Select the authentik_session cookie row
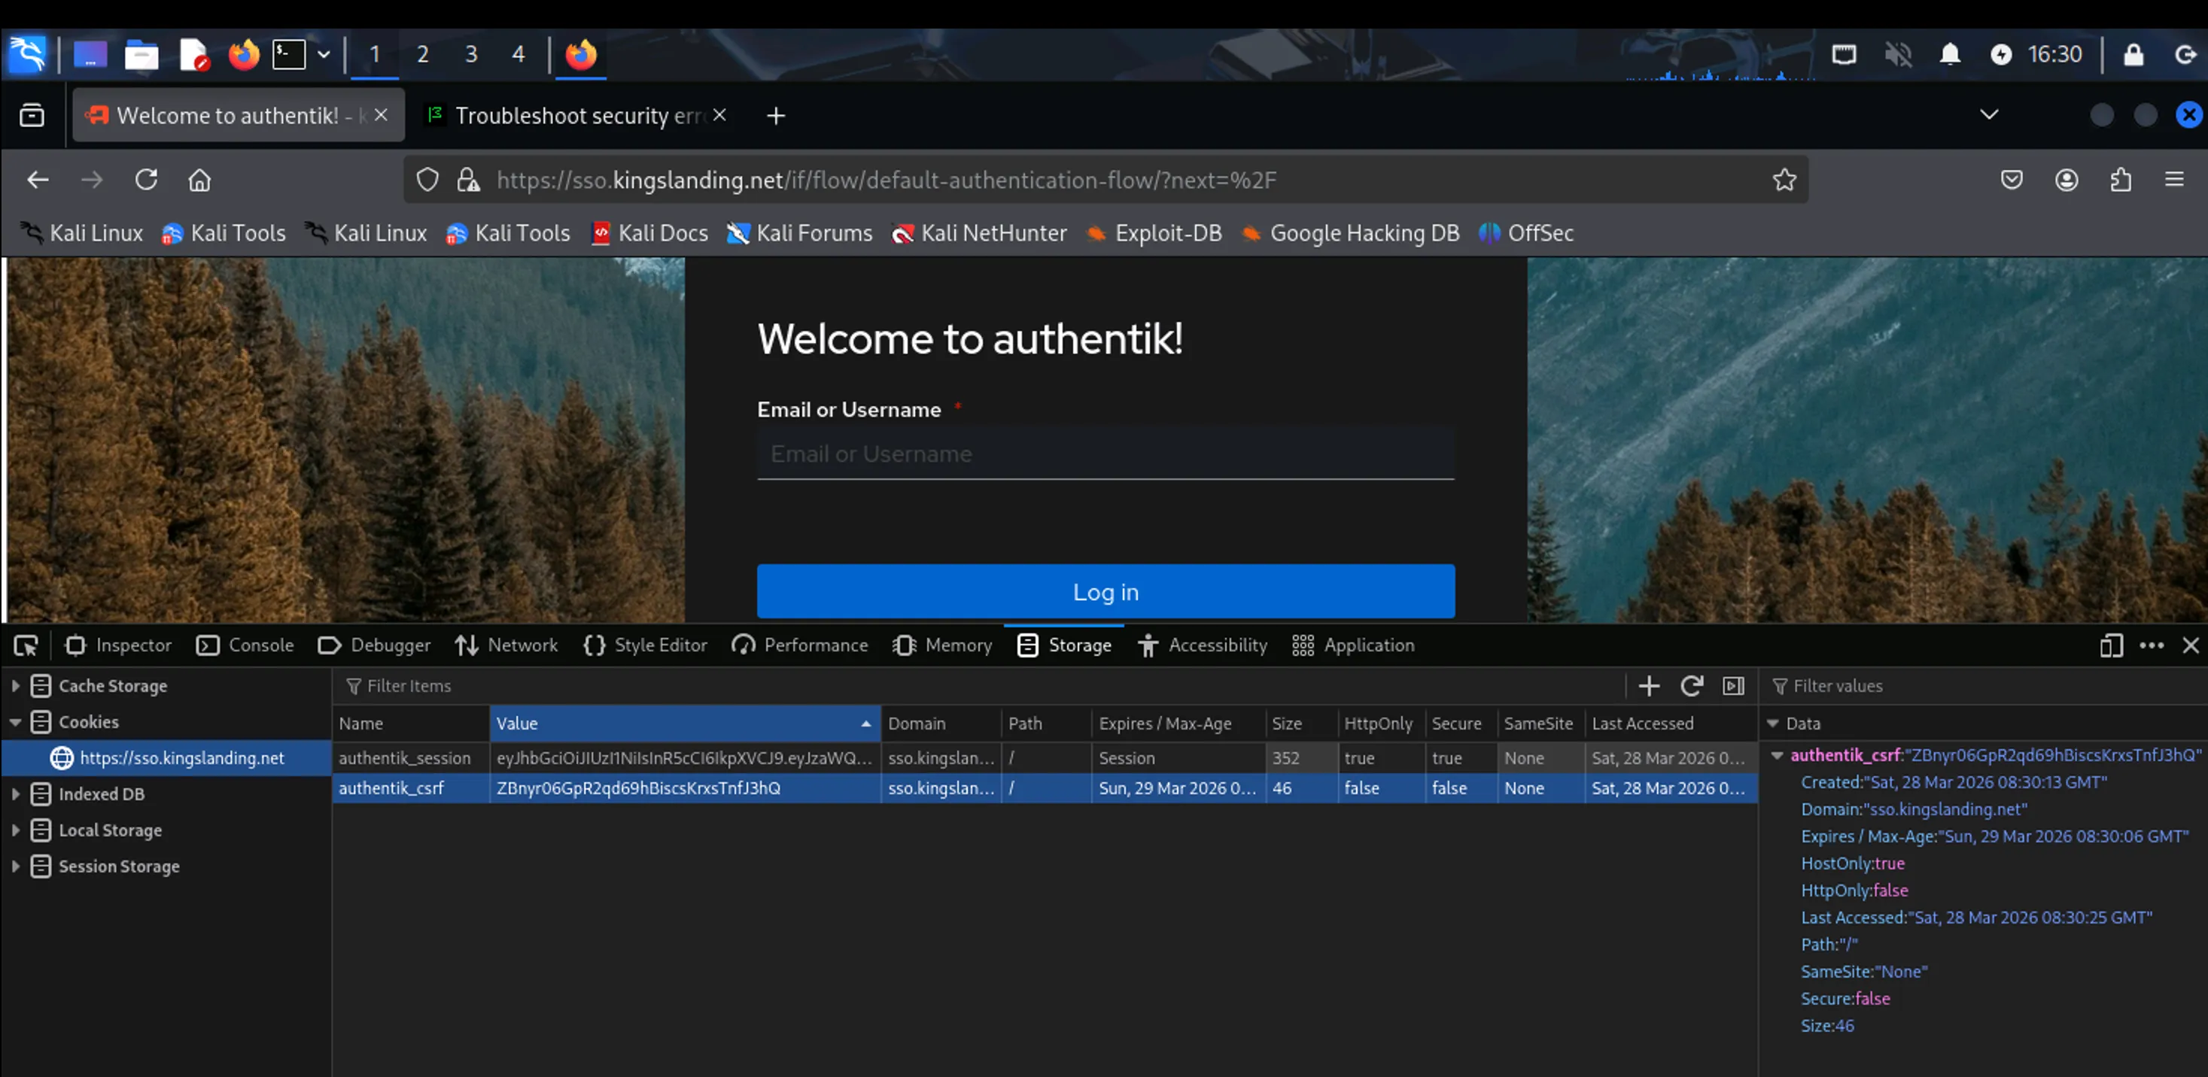This screenshot has width=2208, height=1077. pyautogui.click(x=1045, y=757)
